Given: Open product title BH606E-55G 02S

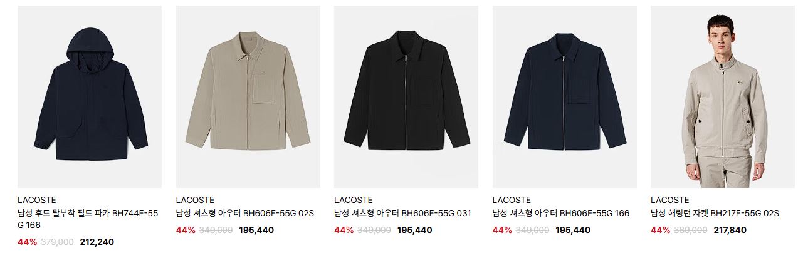Looking at the screenshot, I should point(245,213).
